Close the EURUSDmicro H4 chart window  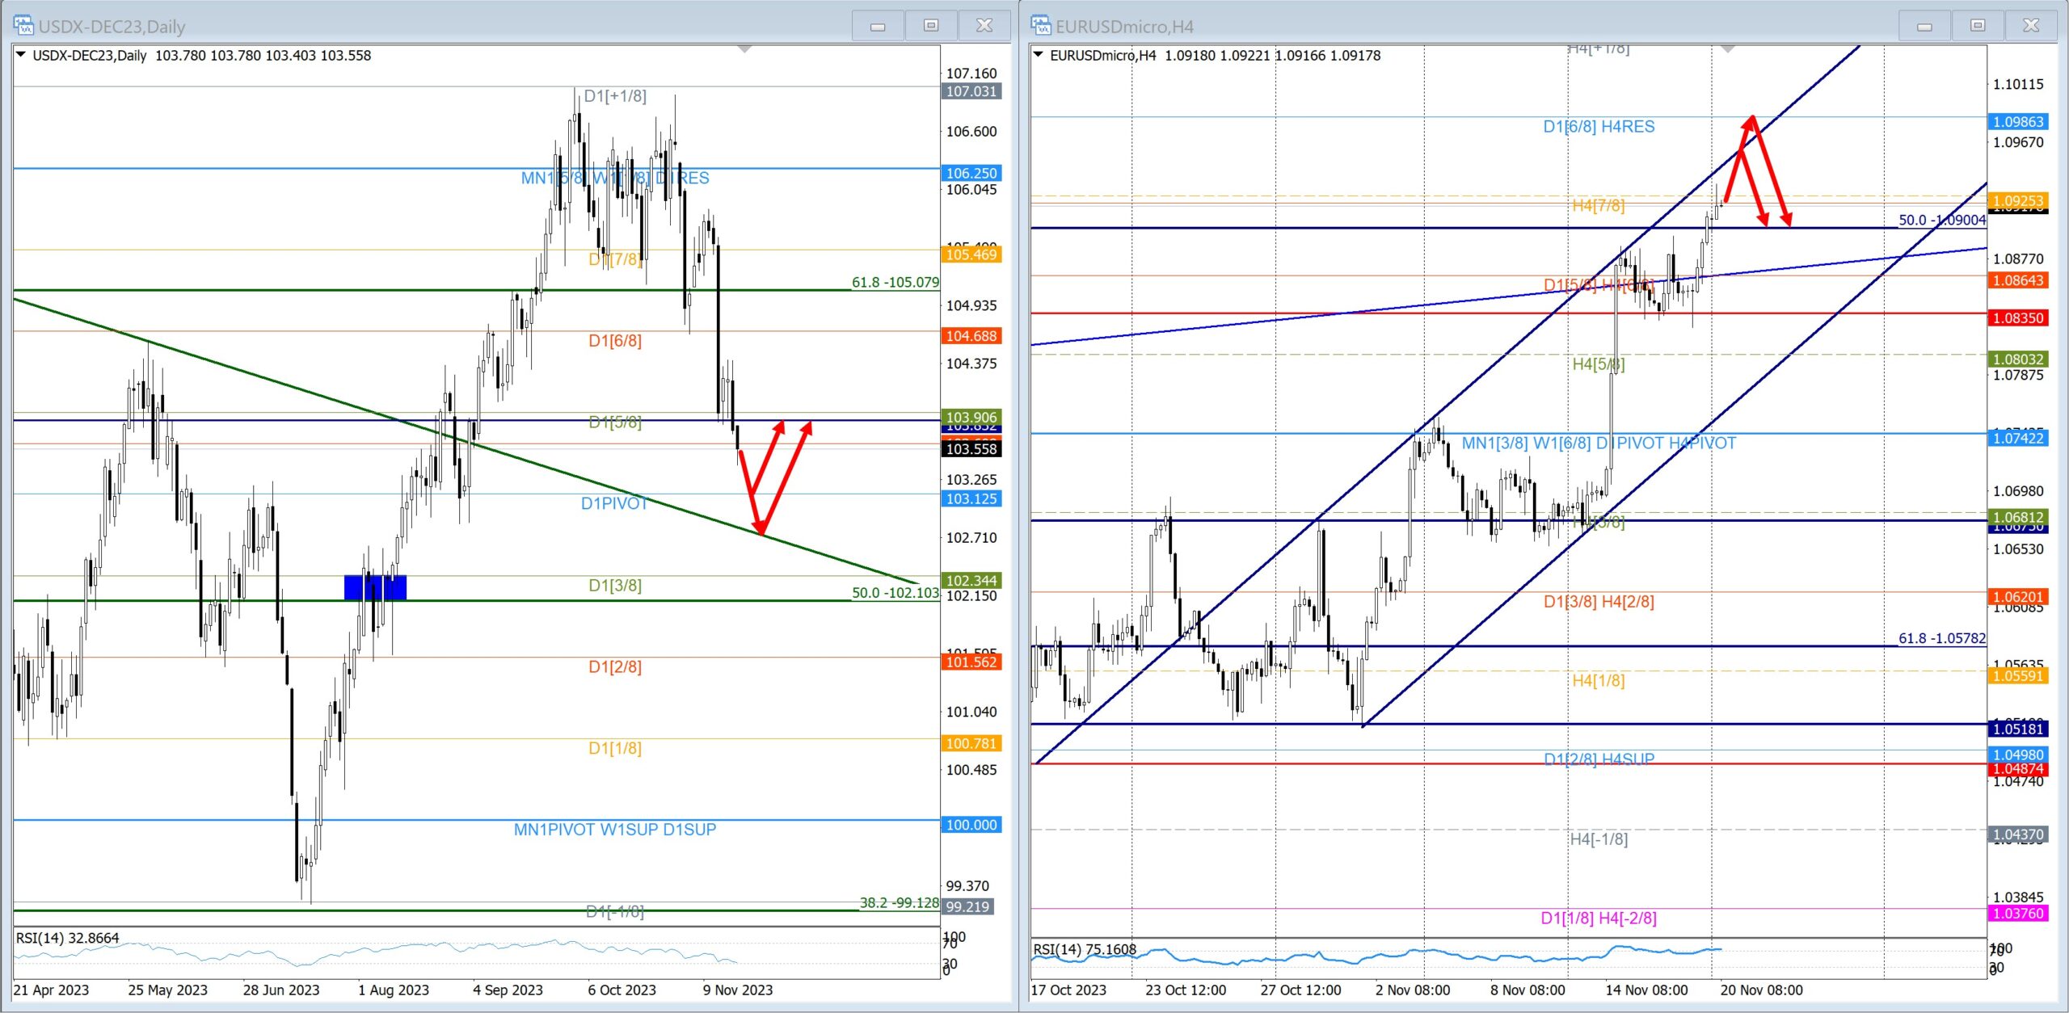pos(2031,26)
